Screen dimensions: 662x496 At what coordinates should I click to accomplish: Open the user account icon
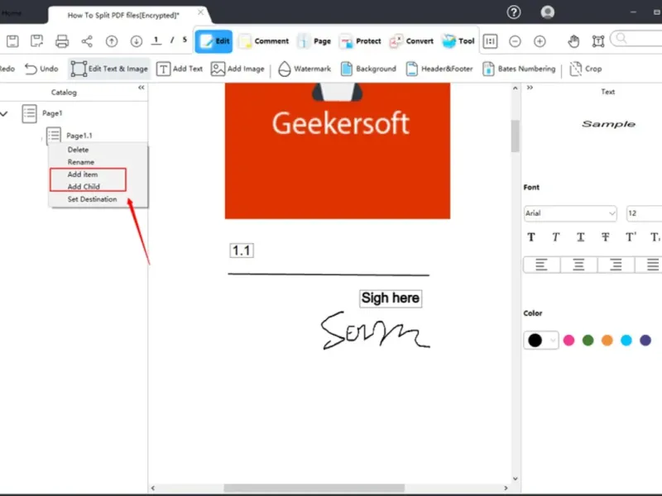548,12
